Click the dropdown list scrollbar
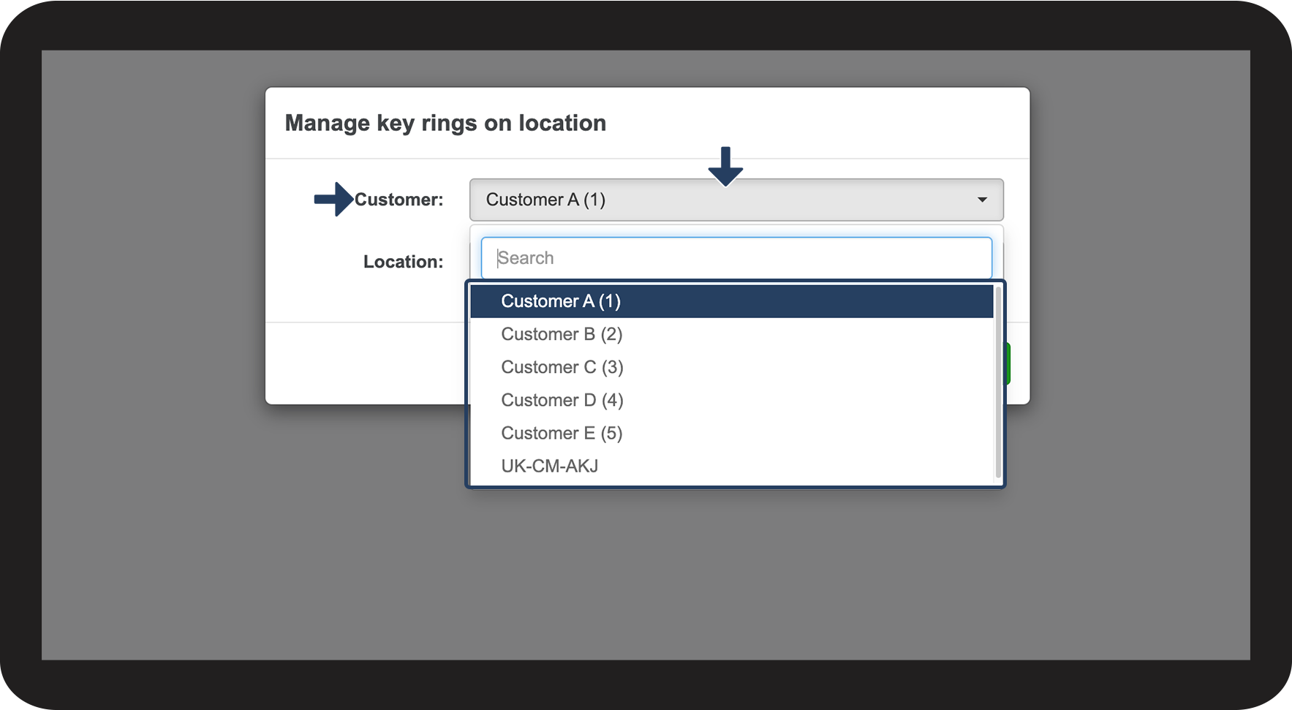Image resolution: width=1292 pixels, height=710 pixels. 998,380
